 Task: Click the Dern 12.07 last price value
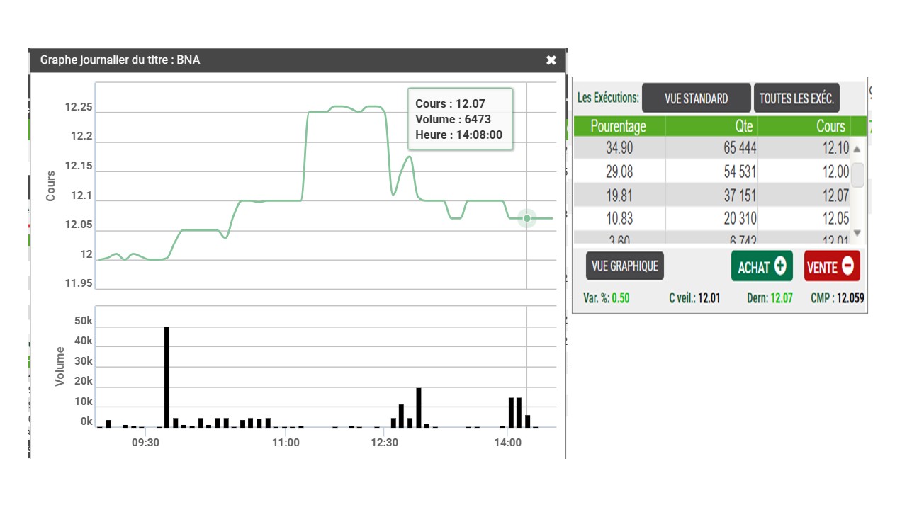click(x=782, y=298)
